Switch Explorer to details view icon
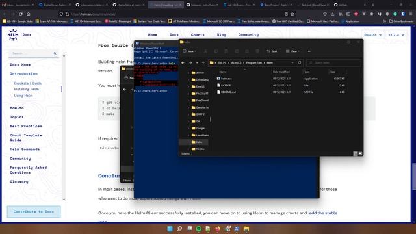 click(x=356, y=153)
